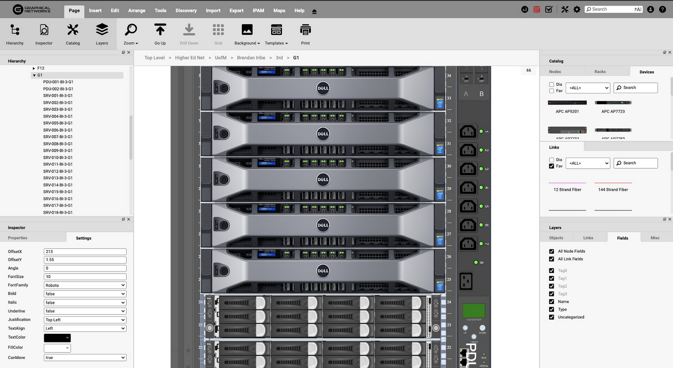This screenshot has height=368, width=673.
Task: Uncheck the Uncategorized field checkbox
Action: click(551, 317)
